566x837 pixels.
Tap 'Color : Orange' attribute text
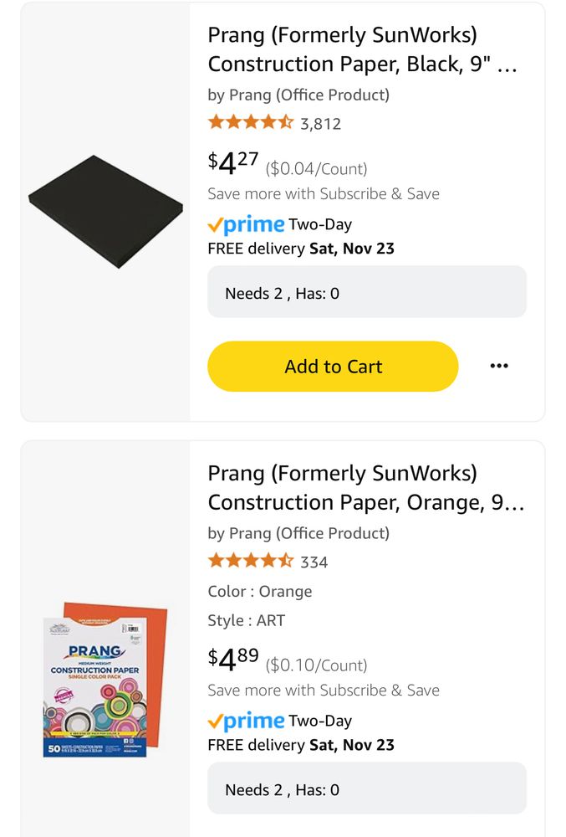click(260, 591)
